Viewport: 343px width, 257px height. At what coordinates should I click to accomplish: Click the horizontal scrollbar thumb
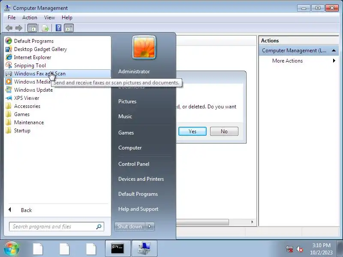pos(202,222)
